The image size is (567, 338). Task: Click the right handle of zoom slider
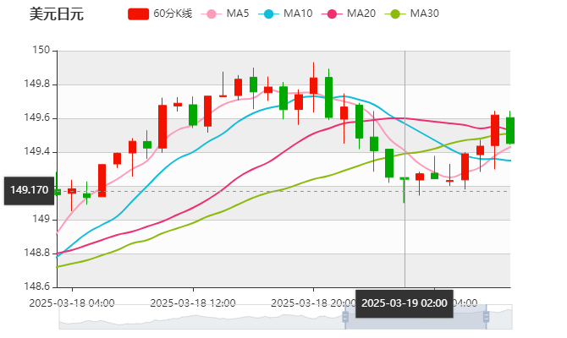(487, 316)
